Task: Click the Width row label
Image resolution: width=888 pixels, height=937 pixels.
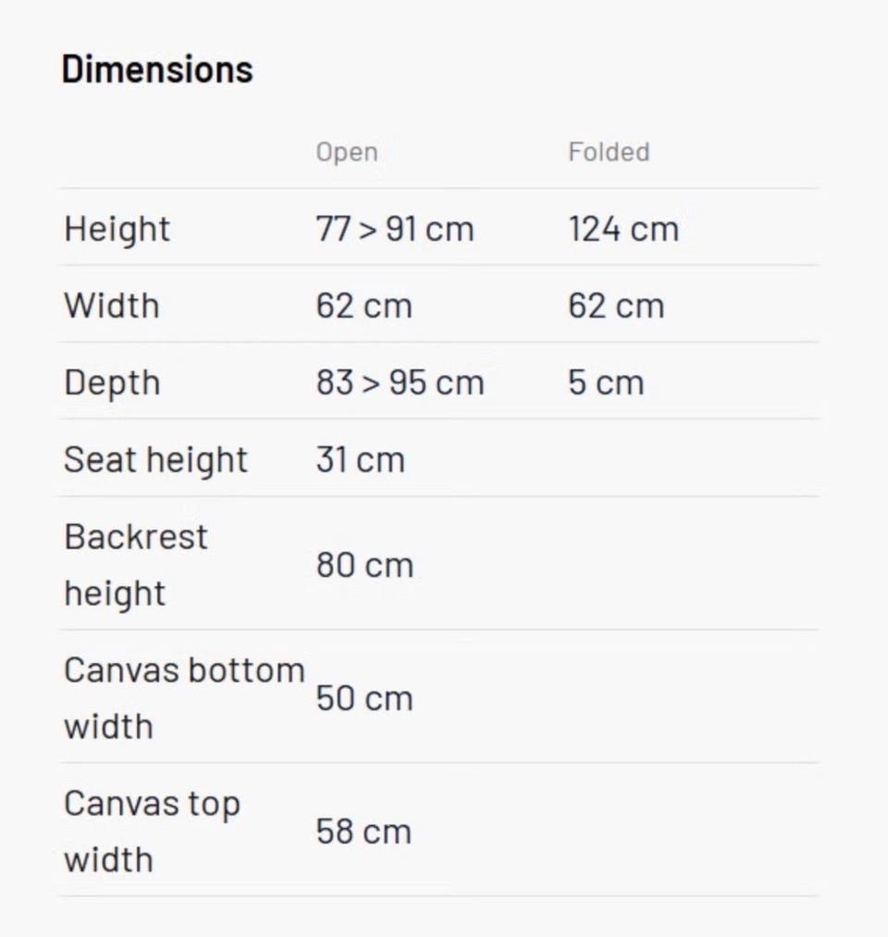Action: click(x=112, y=306)
